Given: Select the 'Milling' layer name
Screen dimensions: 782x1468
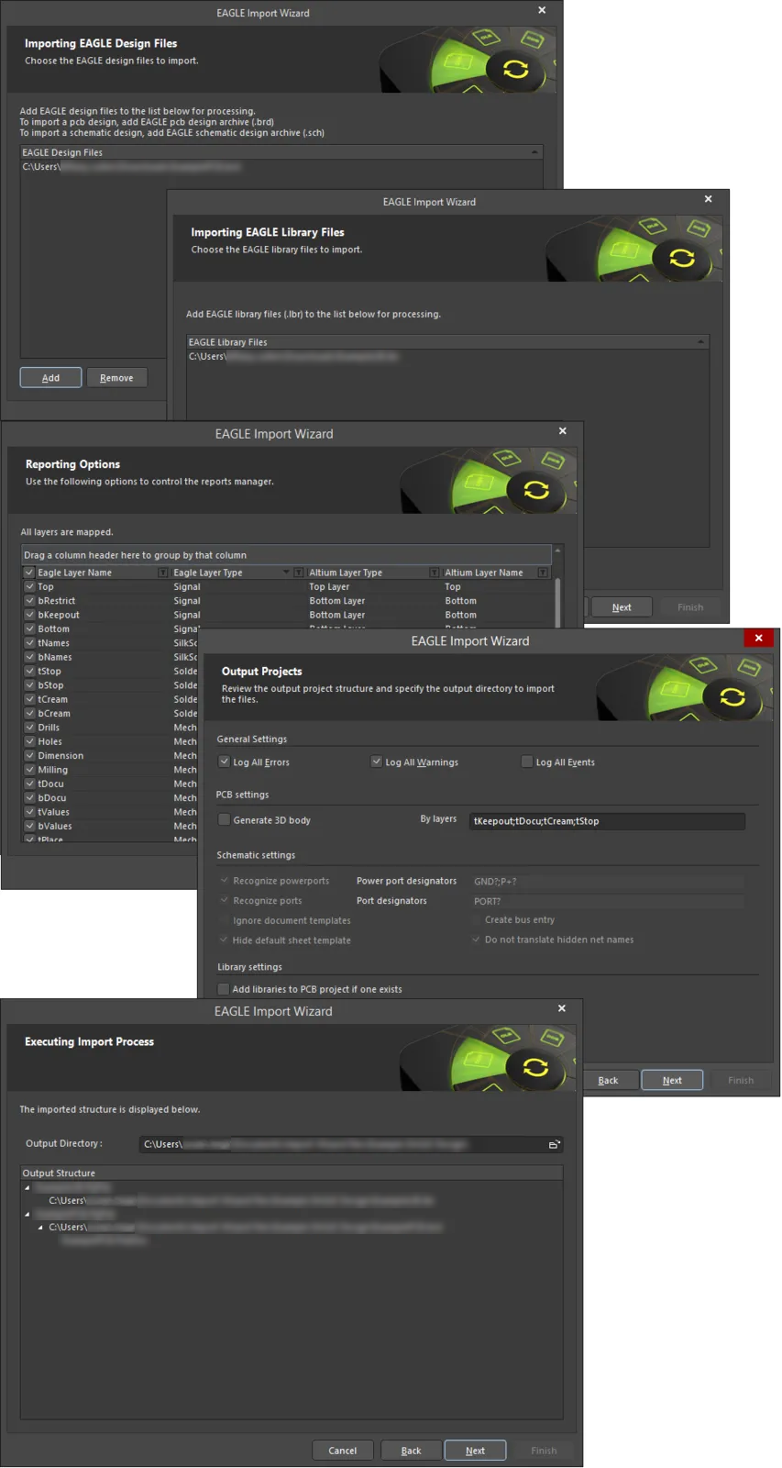Looking at the screenshot, I should (53, 770).
